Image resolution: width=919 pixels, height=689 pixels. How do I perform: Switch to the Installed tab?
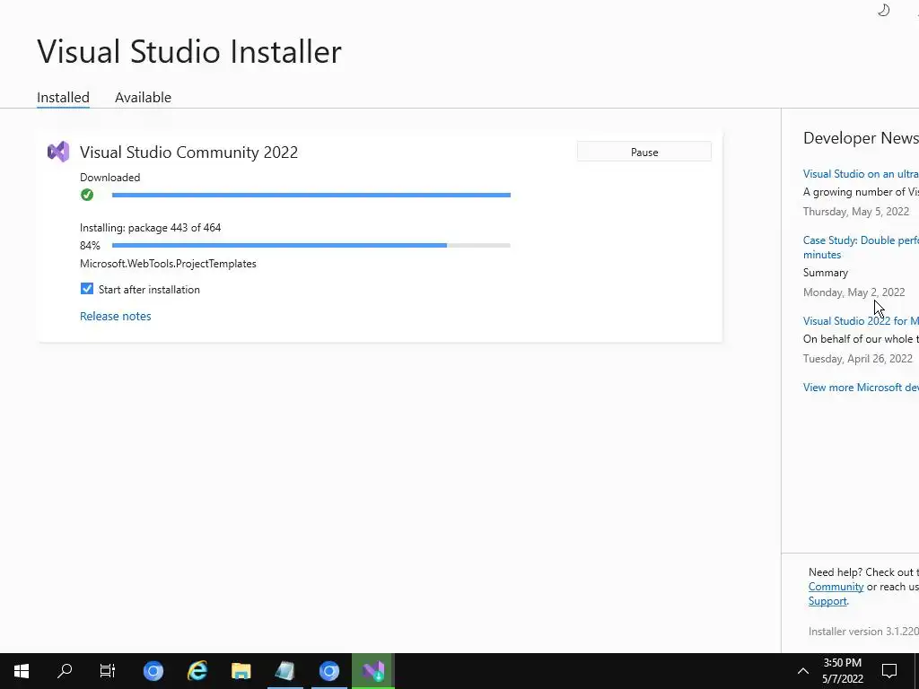pyautogui.click(x=64, y=97)
